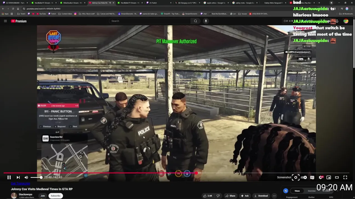
Task: Switch to theater mode
Action: tap(337, 177)
